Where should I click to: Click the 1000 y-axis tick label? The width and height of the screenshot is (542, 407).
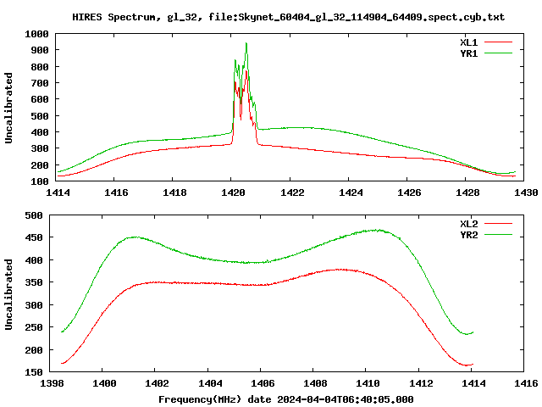coord(36,34)
